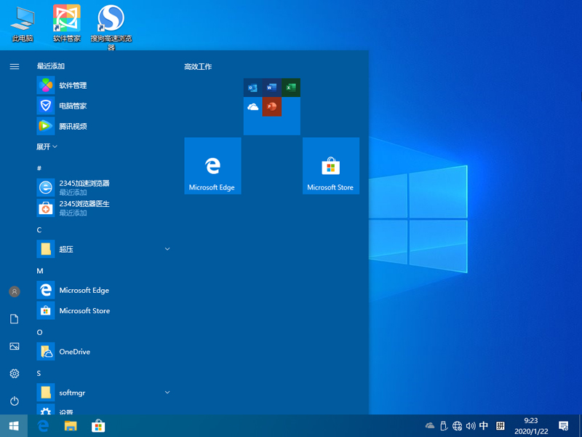The image size is (582, 437).
Task: Click the power button in Start sidebar
Action: click(14, 401)
